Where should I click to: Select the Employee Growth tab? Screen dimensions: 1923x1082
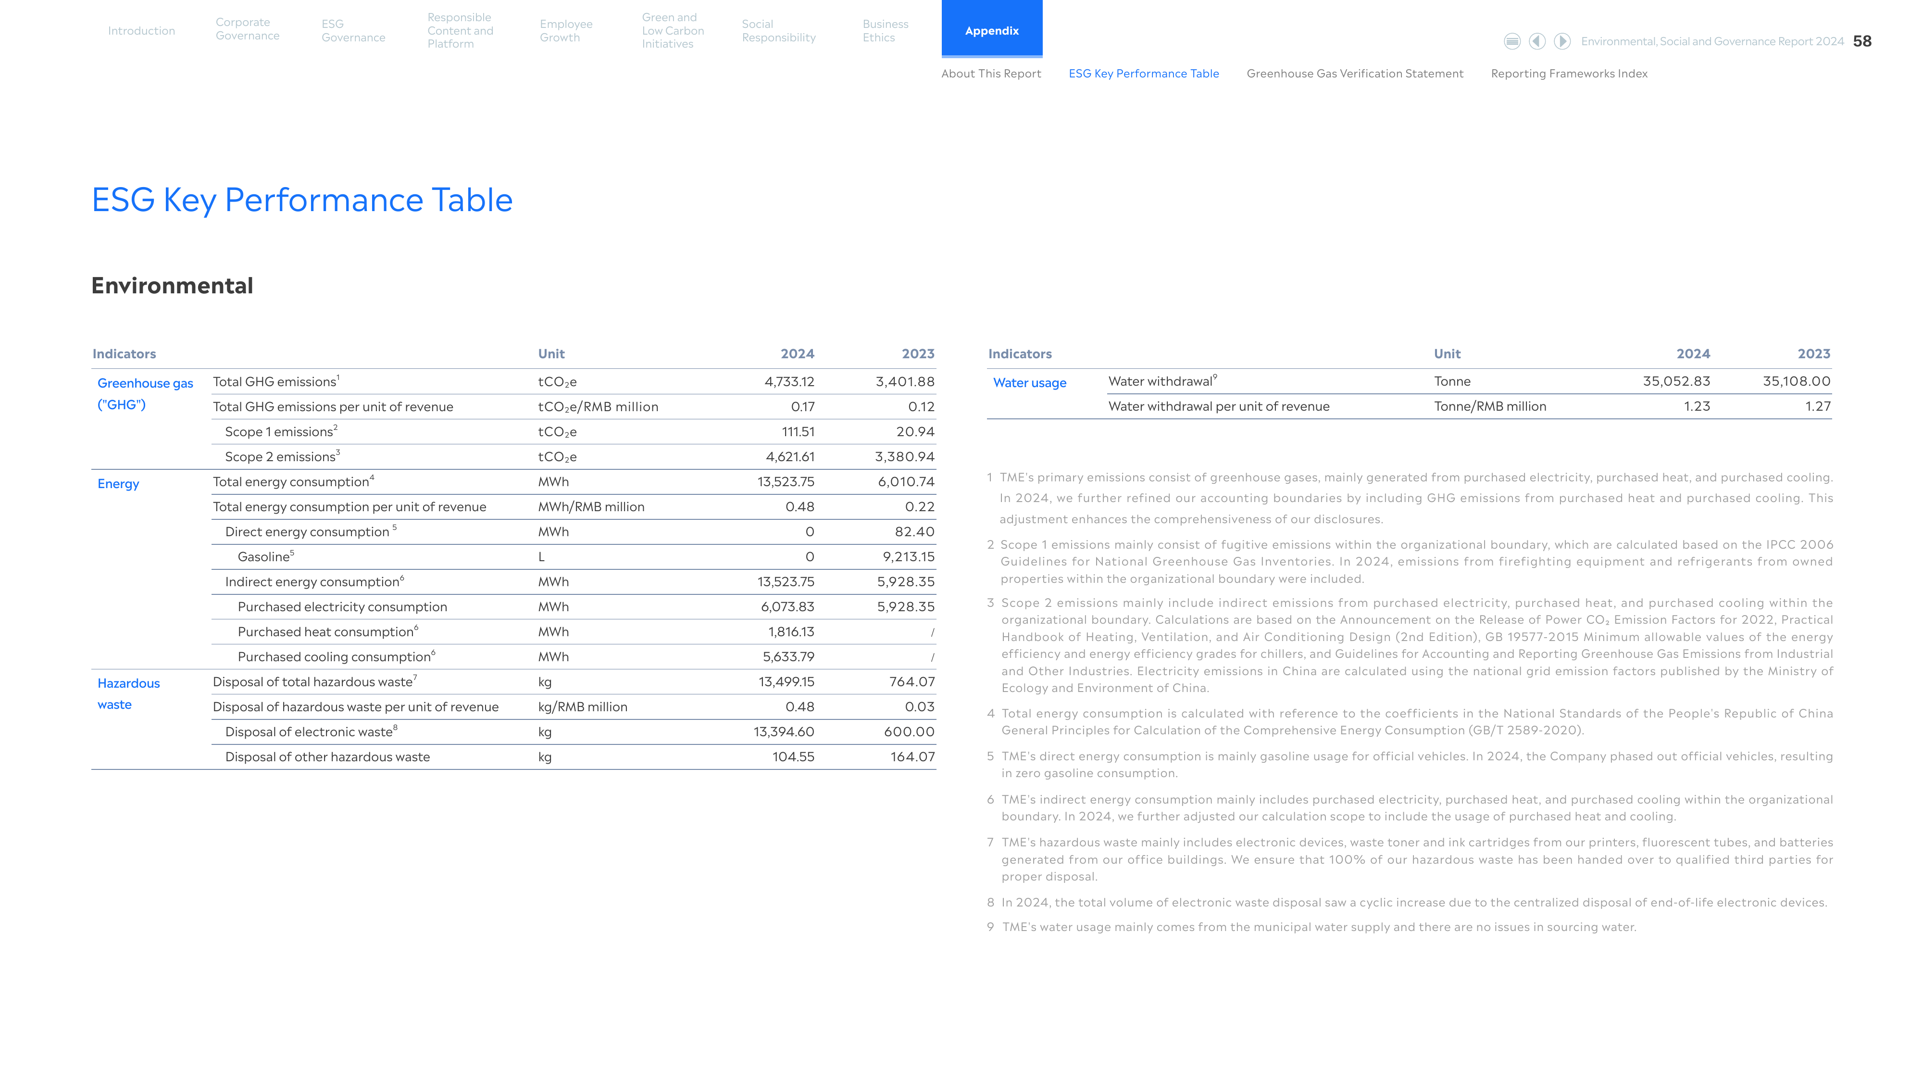566,31
